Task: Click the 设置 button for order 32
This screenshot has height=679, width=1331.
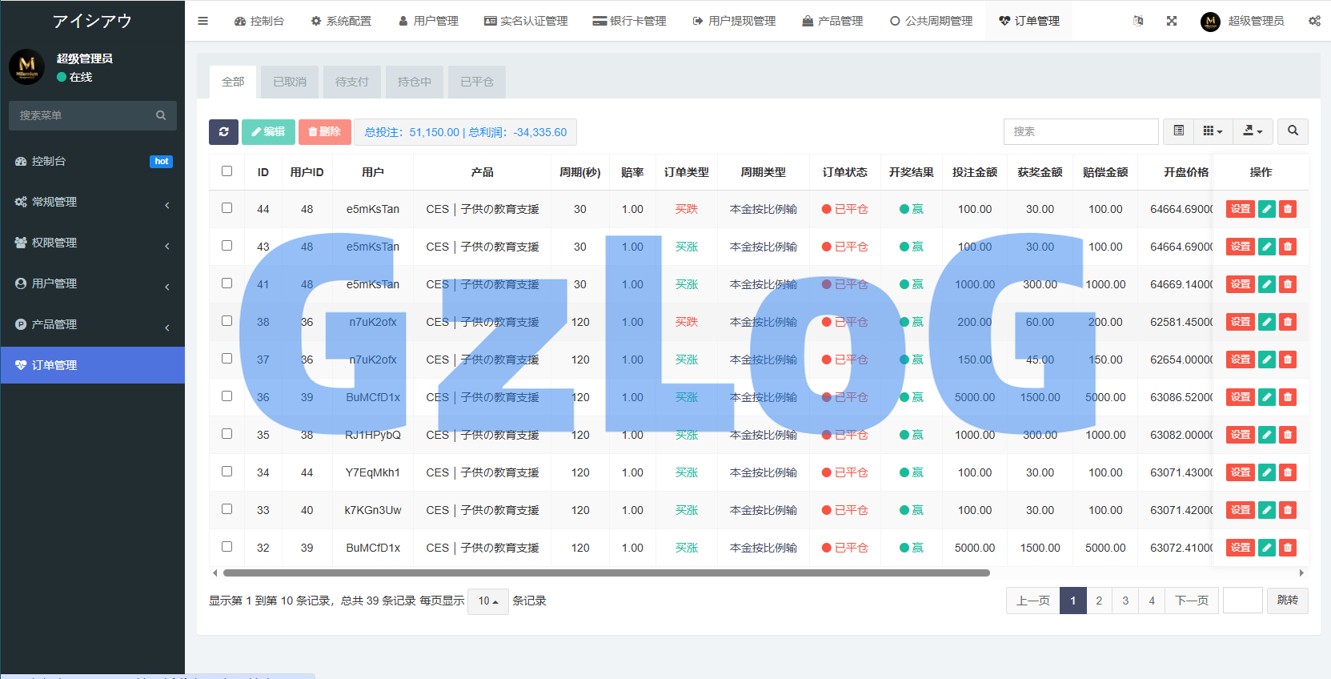Action: tap(1241, 548)
